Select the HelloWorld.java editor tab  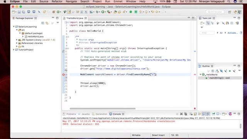pyautogui.click(x=74, y=18)
